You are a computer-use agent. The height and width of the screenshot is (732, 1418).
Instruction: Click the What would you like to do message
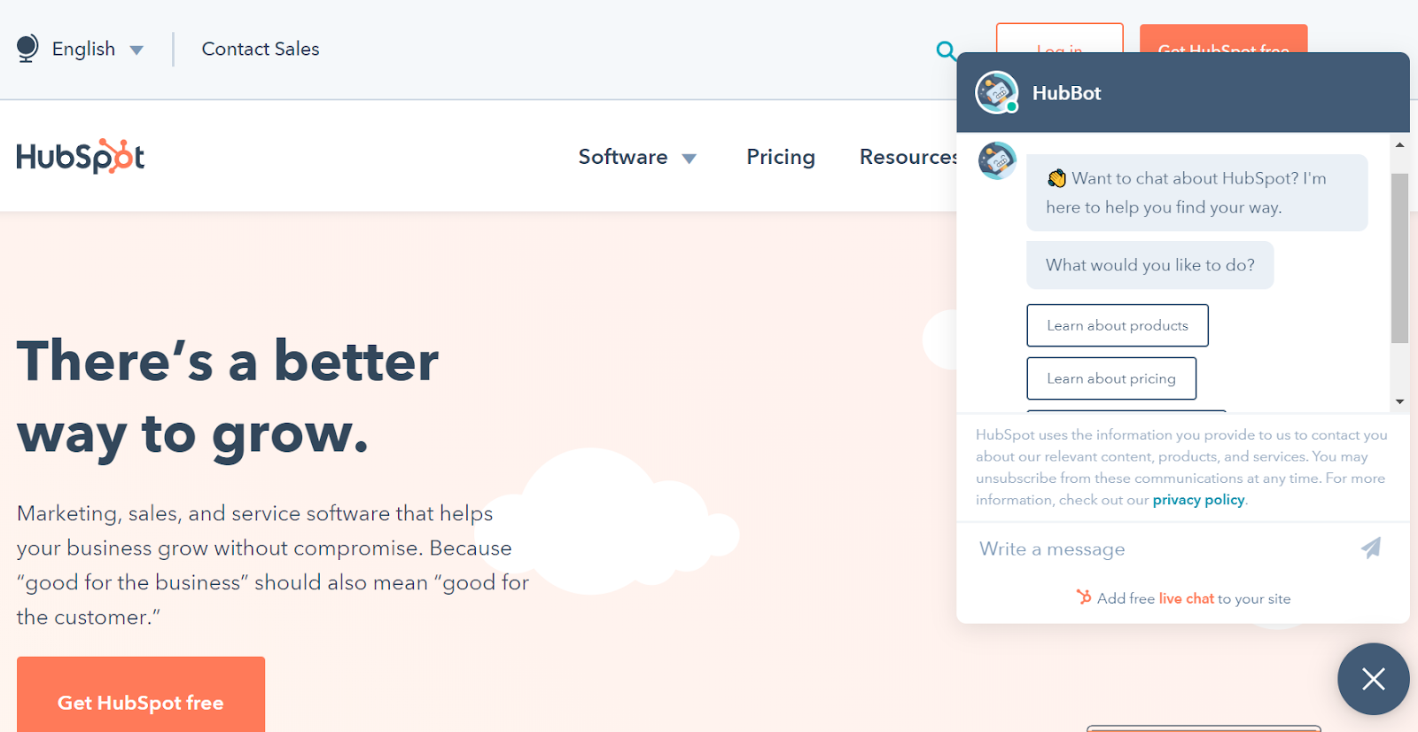[1149, 265]
